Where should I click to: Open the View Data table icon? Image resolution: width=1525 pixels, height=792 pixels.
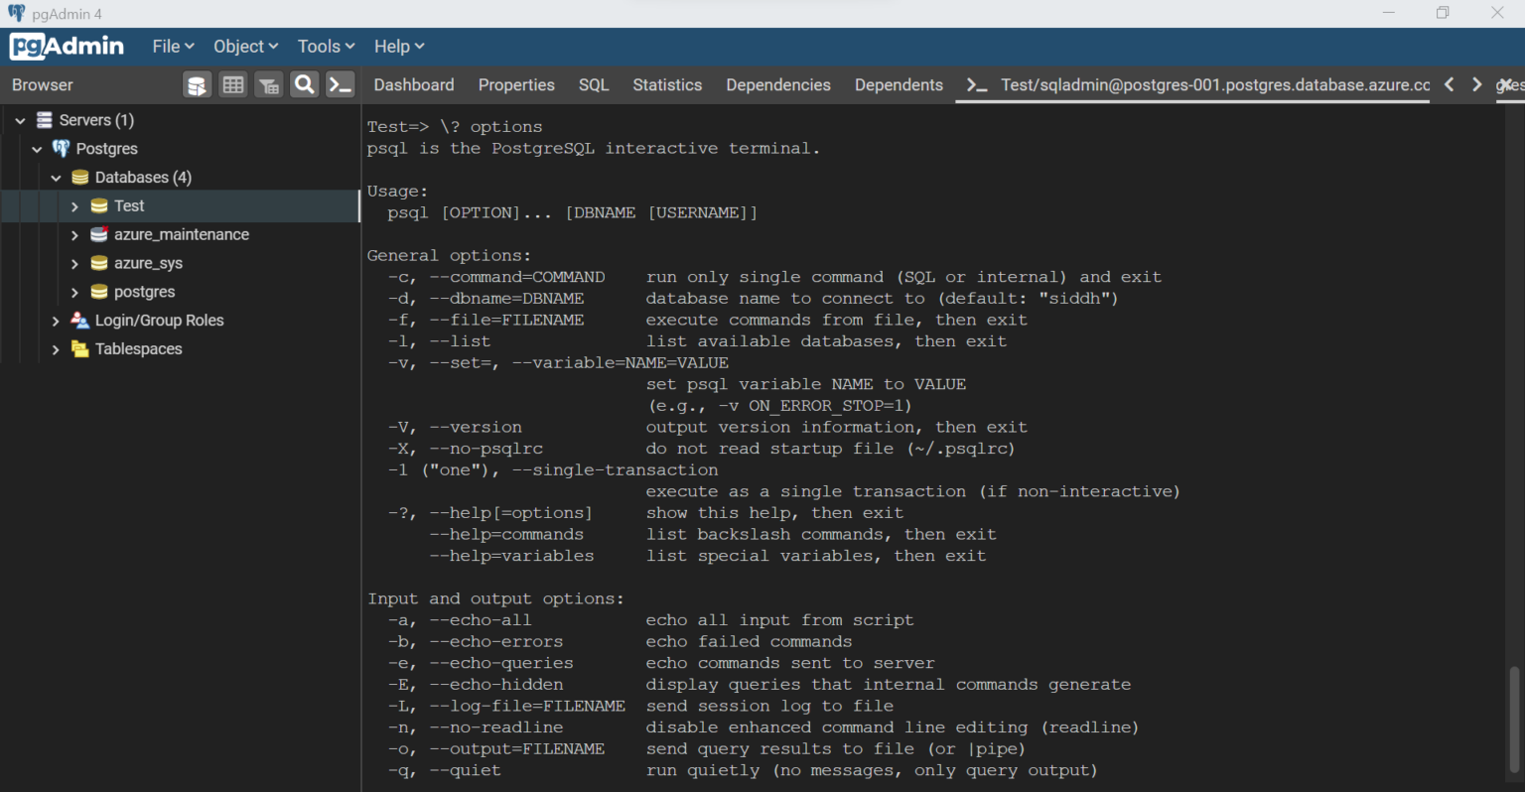tap(232, 84)
